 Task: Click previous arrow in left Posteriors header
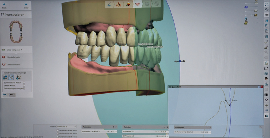coord(113,127)
